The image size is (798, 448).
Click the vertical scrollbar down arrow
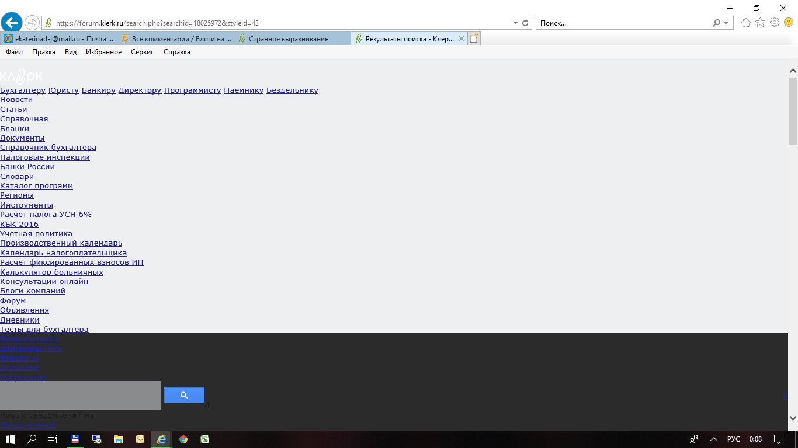pyautogui.click(x=793, y=418)
